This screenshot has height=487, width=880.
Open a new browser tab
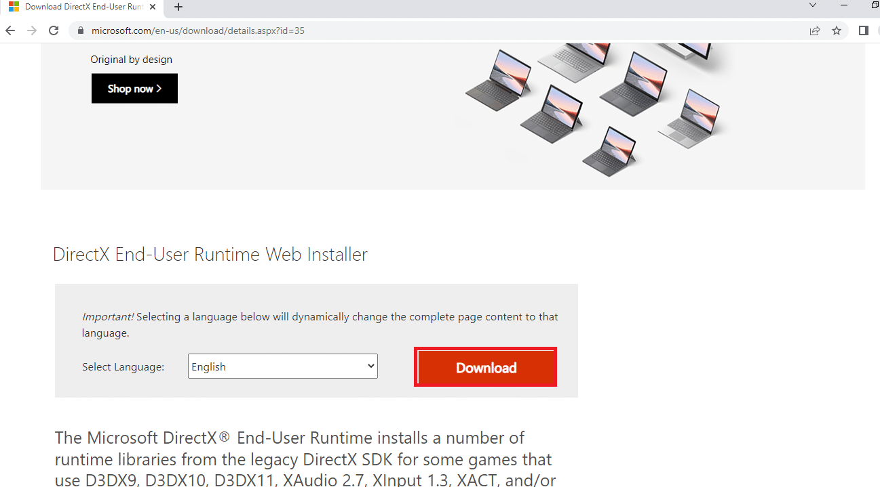click(x=178, y=7)
